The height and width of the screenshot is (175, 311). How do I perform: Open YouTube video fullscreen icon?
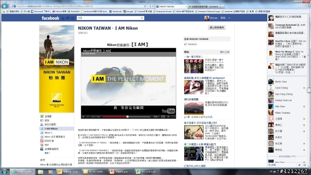(173, 117)
